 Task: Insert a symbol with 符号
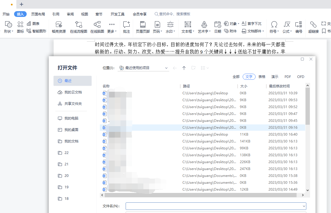274,27
